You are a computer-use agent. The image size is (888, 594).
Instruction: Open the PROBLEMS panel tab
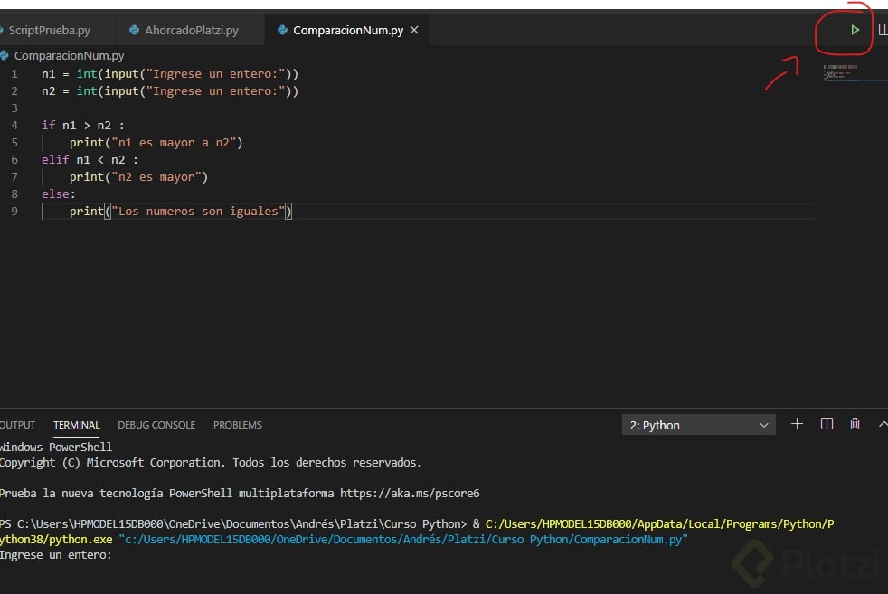click(x=237, y=425)
